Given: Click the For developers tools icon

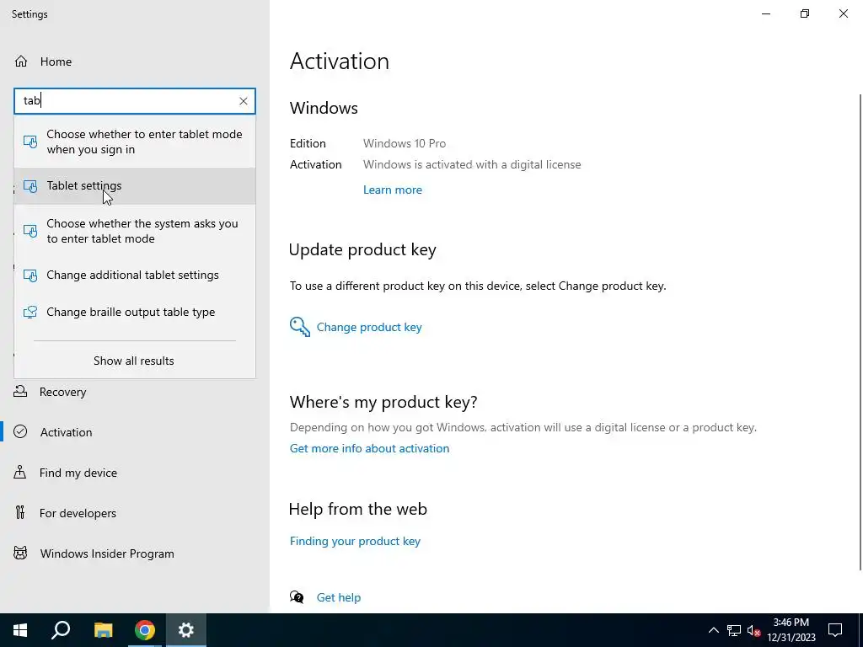Looking at the screenshot, I should tap(20, 513).
